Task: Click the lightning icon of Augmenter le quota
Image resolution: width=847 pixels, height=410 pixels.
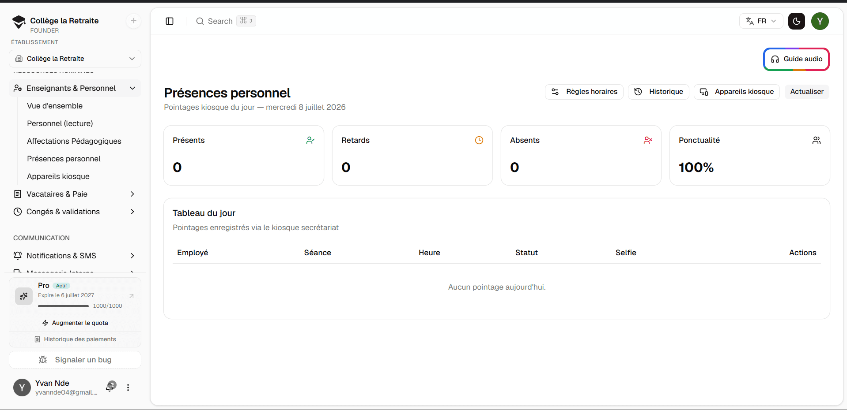Action: pos(45,323)
